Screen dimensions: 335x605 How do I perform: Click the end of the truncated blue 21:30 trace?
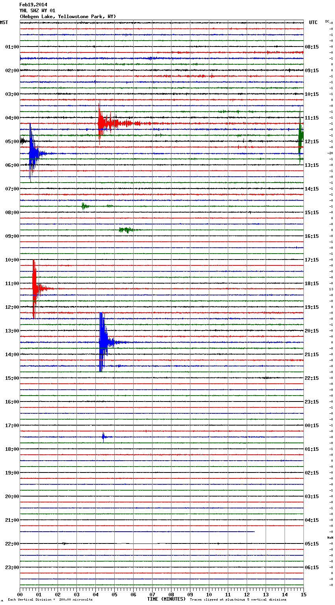click(x=254, y=532)
